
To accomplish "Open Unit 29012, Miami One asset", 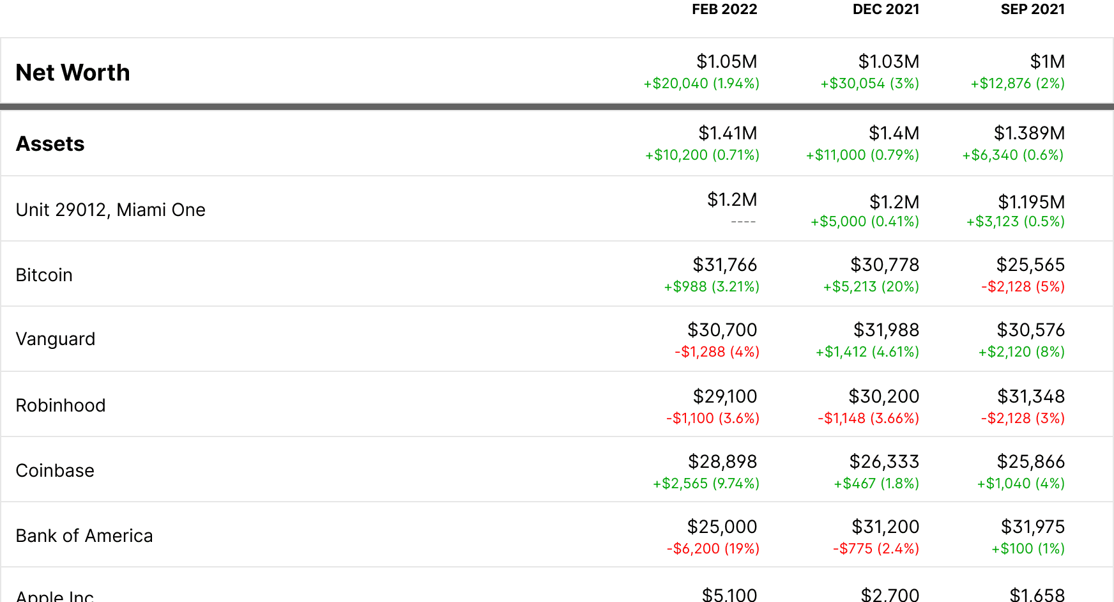I will click(x=111, y=210).
